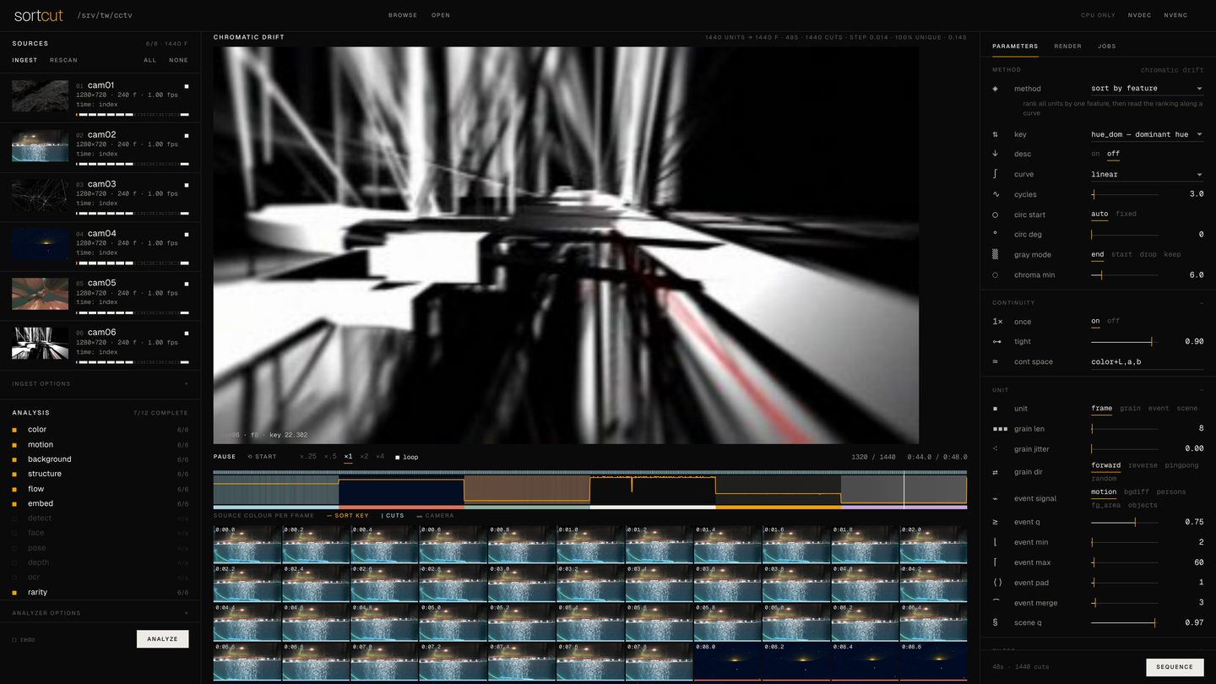Open the Browse menu item
This screenshot has width=1216, height=684.
(403, 15)
